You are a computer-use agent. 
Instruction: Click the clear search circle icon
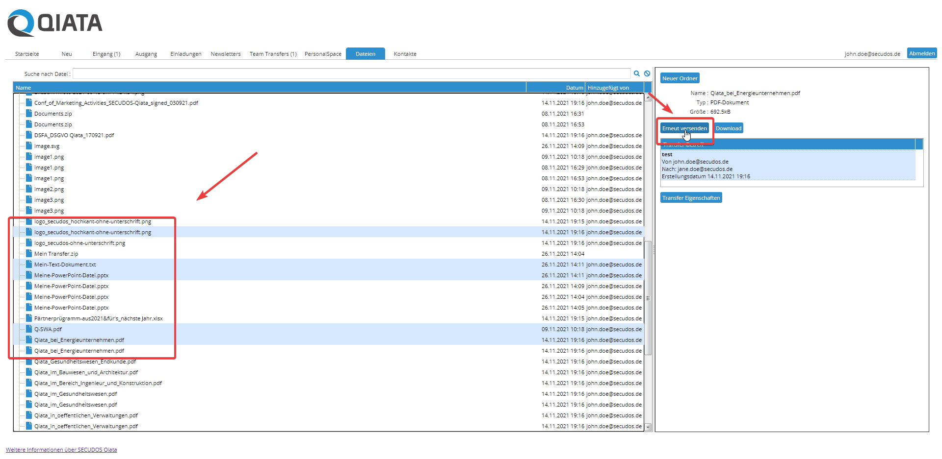click(x=647, y=73)
